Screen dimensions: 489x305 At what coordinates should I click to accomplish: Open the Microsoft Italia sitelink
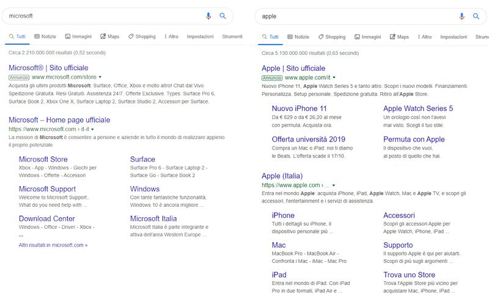[153, 218]
